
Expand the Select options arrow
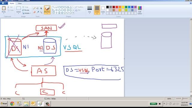(19, 13)
